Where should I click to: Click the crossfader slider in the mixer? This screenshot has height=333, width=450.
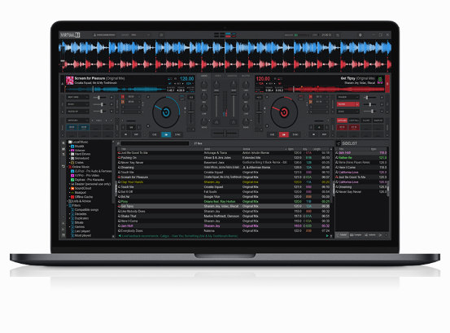(x=225, y=134)
